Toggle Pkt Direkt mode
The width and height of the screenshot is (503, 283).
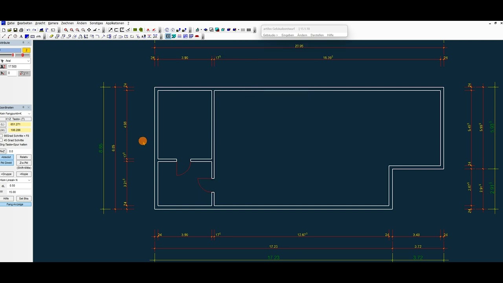pos(6,162)
